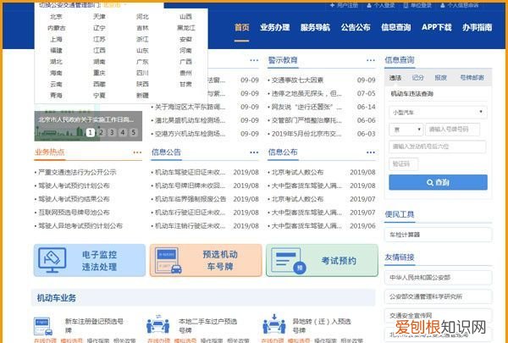Choose 四川 in the province list
This screenshot has height=343, width=508.
142,73
